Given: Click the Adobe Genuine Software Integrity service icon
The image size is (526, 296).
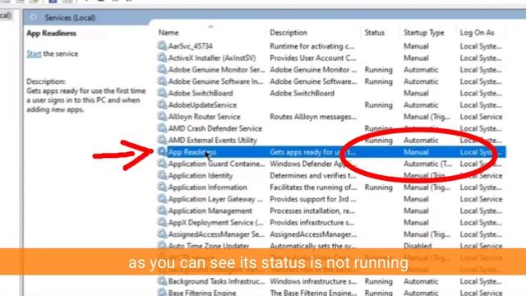Looking at the screenshot, I should point(162,81).
